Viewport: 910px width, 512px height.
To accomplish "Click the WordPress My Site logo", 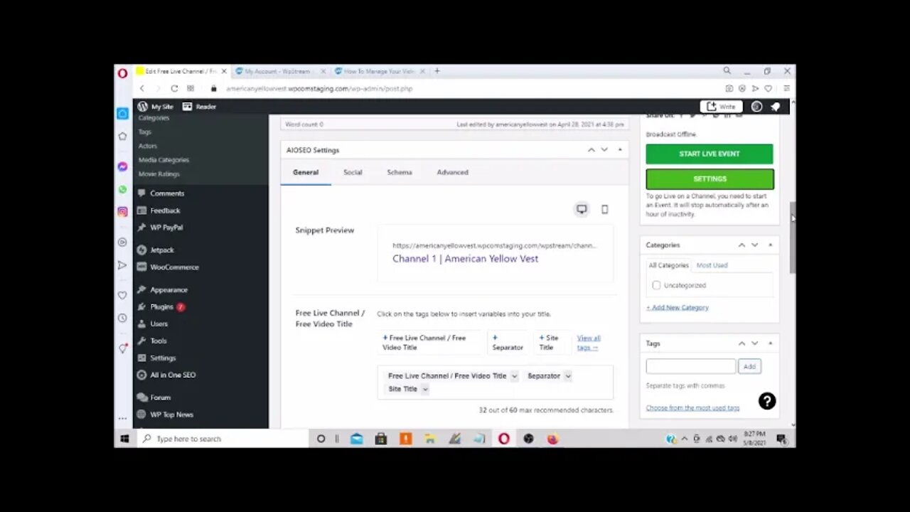I will pos(143,107).
